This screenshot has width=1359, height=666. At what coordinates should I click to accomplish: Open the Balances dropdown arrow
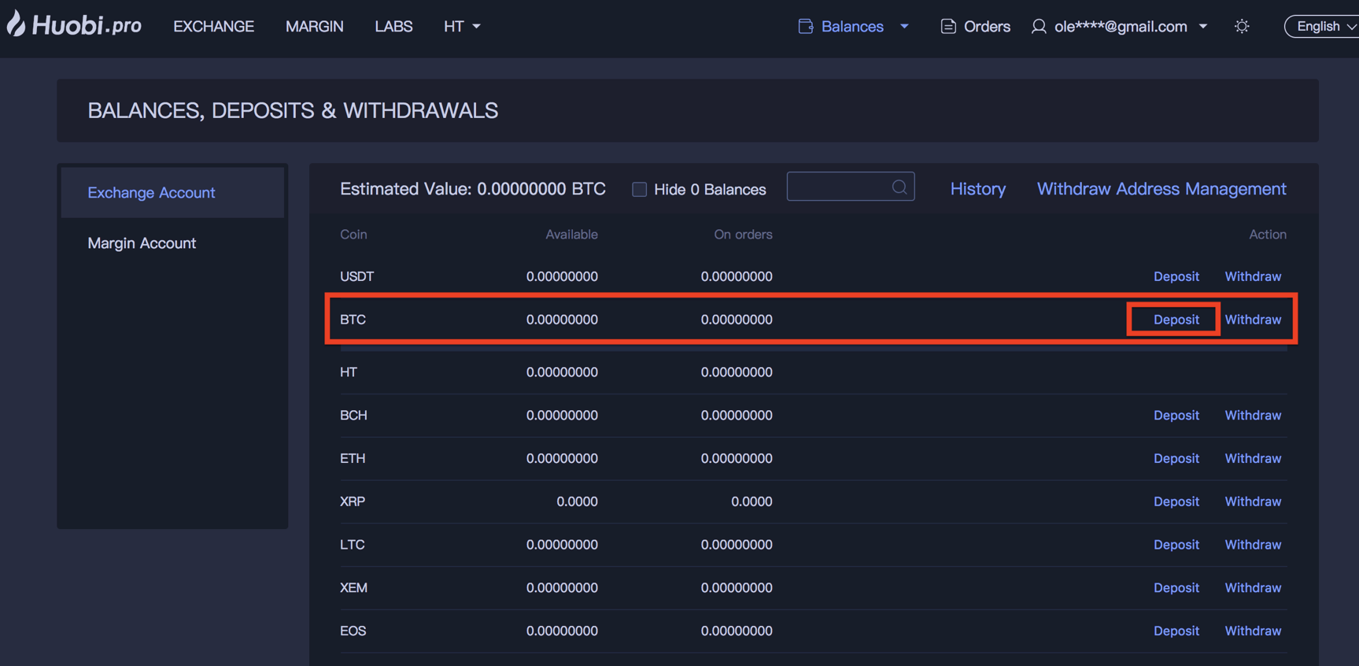point(904,27)
